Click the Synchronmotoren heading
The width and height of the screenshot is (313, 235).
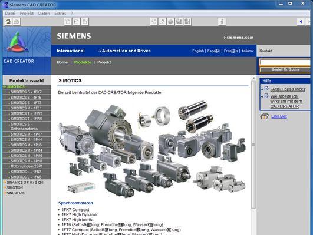point(75,203)
